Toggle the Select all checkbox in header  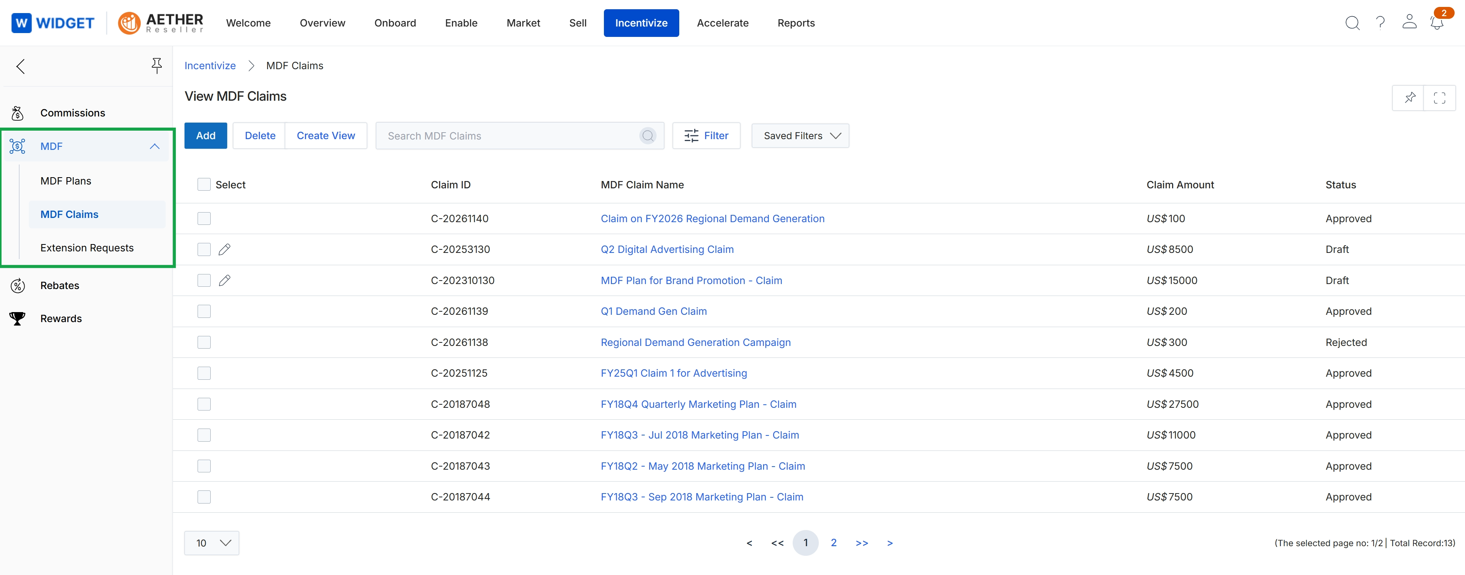point(204,184)
